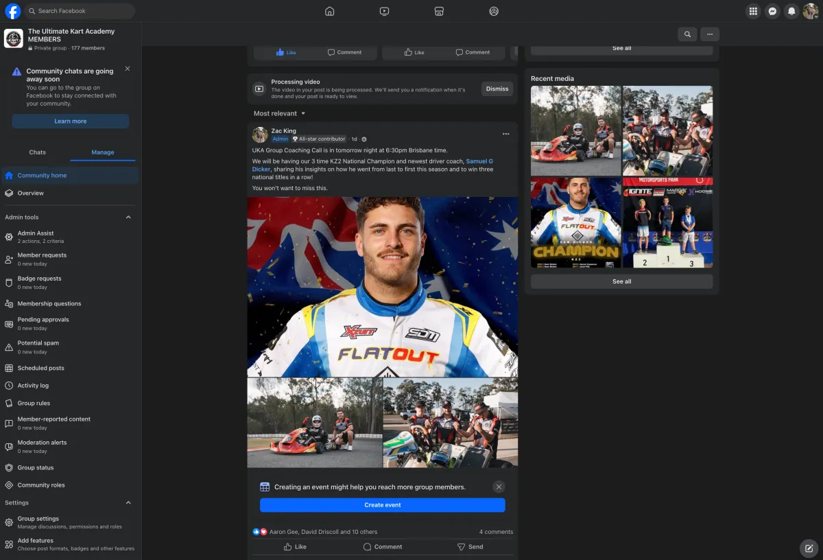The height and width of the screenshot is (560, 823).
Task: Open the podium photo in Recent media
Action: [667, 223]
